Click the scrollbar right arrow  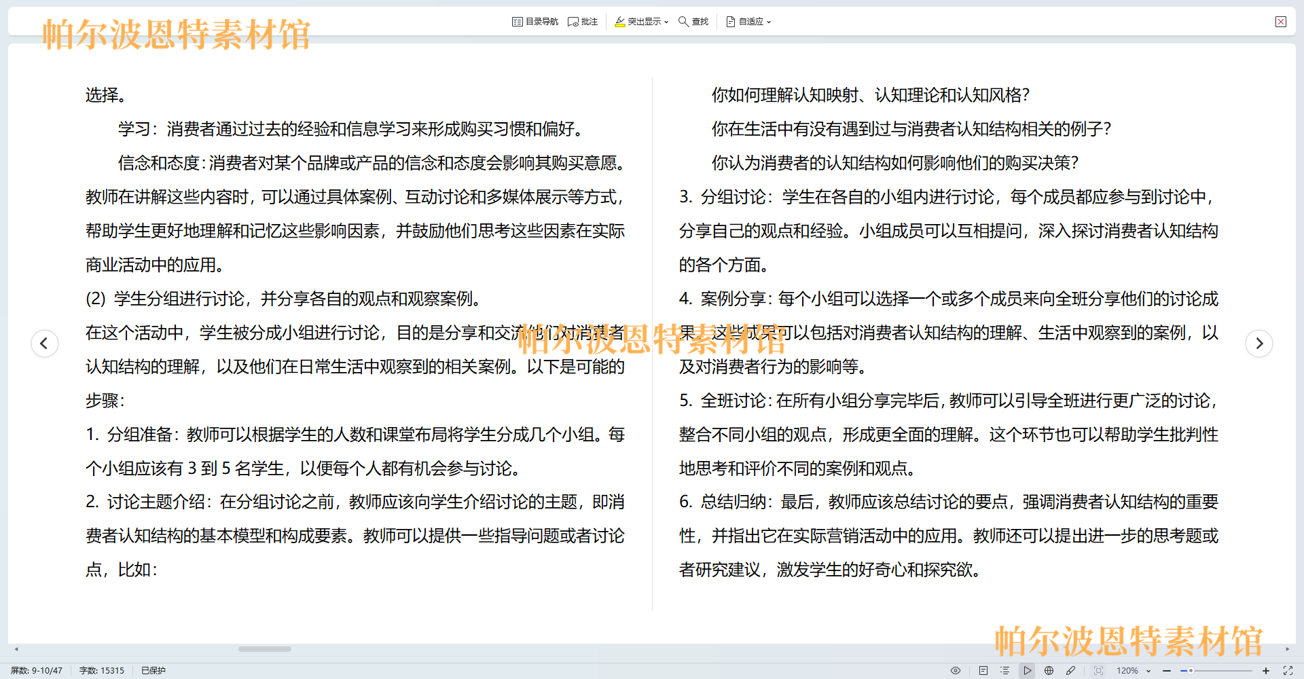pos(1287,649)
